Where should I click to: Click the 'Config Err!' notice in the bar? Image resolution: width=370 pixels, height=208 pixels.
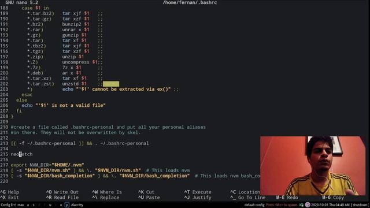click(8, 205)
